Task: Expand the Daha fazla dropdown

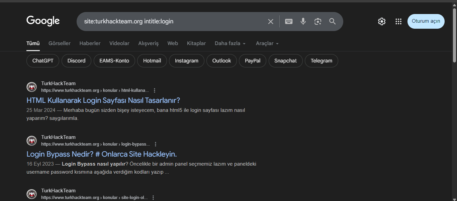Action: point(230,43)
